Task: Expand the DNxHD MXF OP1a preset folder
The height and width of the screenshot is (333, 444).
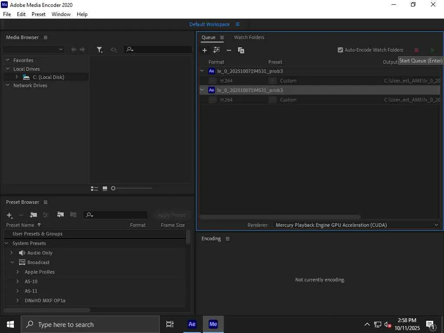Action: point(17,300)
